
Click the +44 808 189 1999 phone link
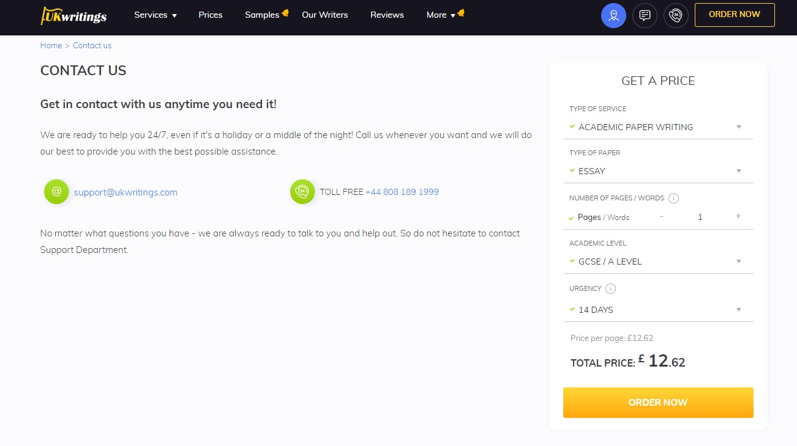click(402, 192)
